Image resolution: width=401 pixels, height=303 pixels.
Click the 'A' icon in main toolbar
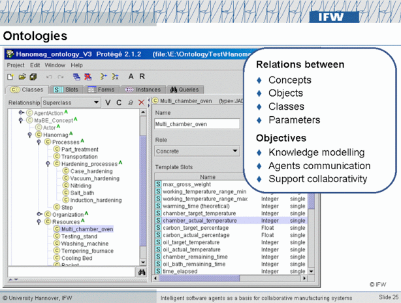[x=131, y=77]
